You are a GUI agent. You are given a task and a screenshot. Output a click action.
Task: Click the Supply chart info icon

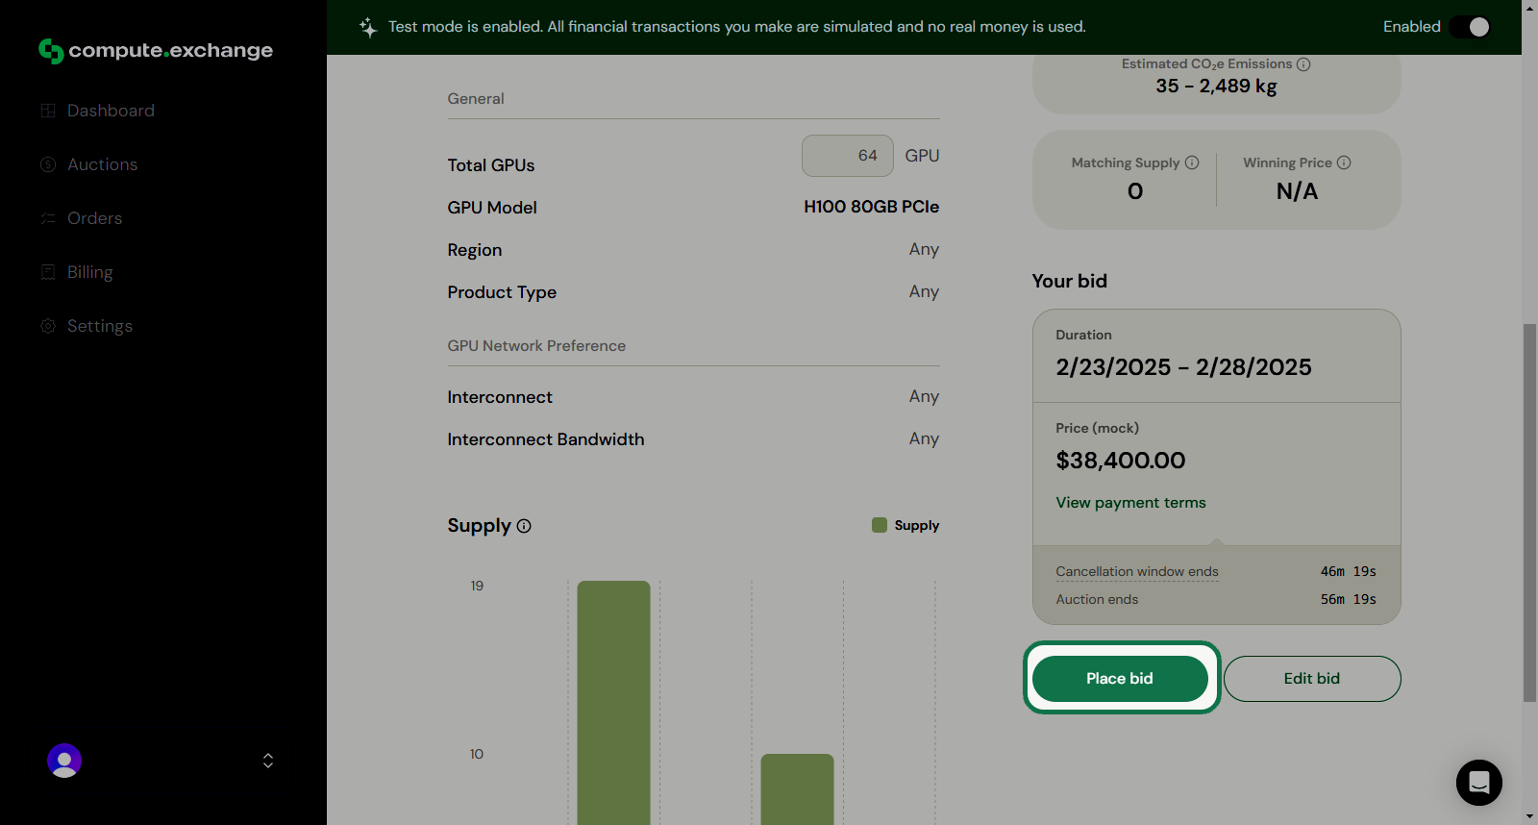click(524, 526)
